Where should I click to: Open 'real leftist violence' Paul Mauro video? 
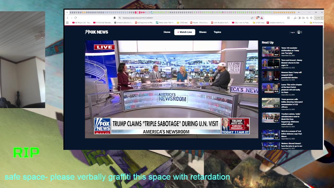tap(271, 135)
